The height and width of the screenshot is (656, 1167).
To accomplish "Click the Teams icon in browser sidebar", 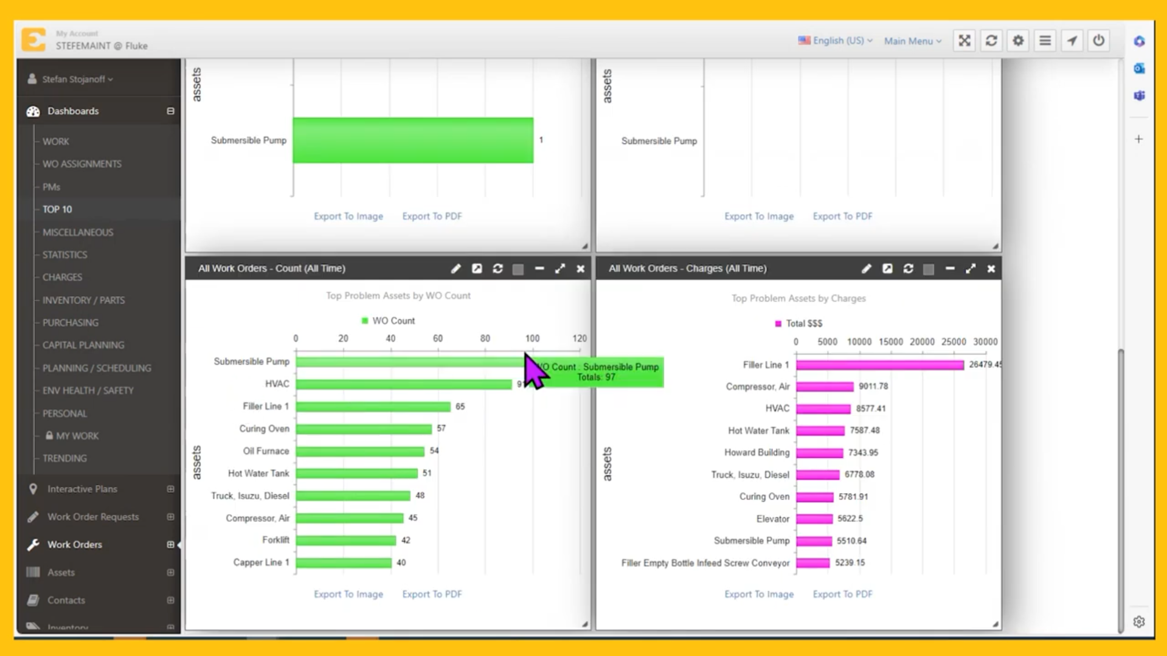I will (x=1139, y=95).
